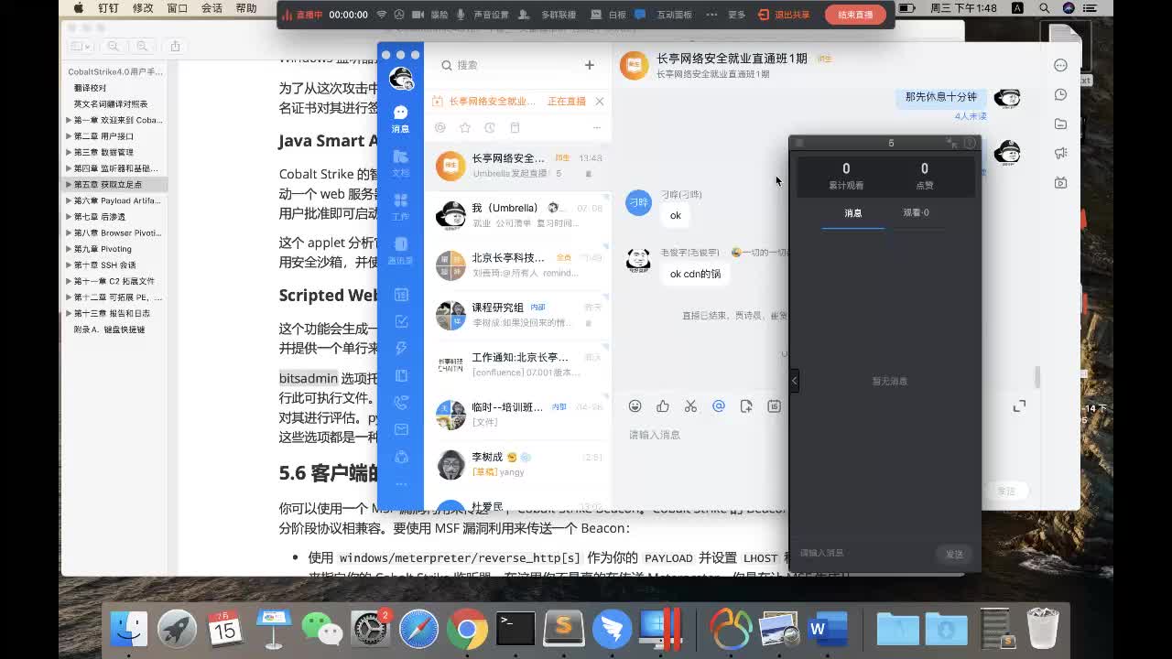Open the to-do checkmark icon in DingTalk sidebar
The image size is (1172, 659).
(x=401, y=321)
